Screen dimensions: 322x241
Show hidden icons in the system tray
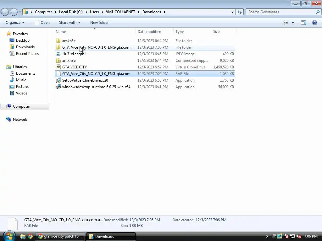tap(267, 236)
